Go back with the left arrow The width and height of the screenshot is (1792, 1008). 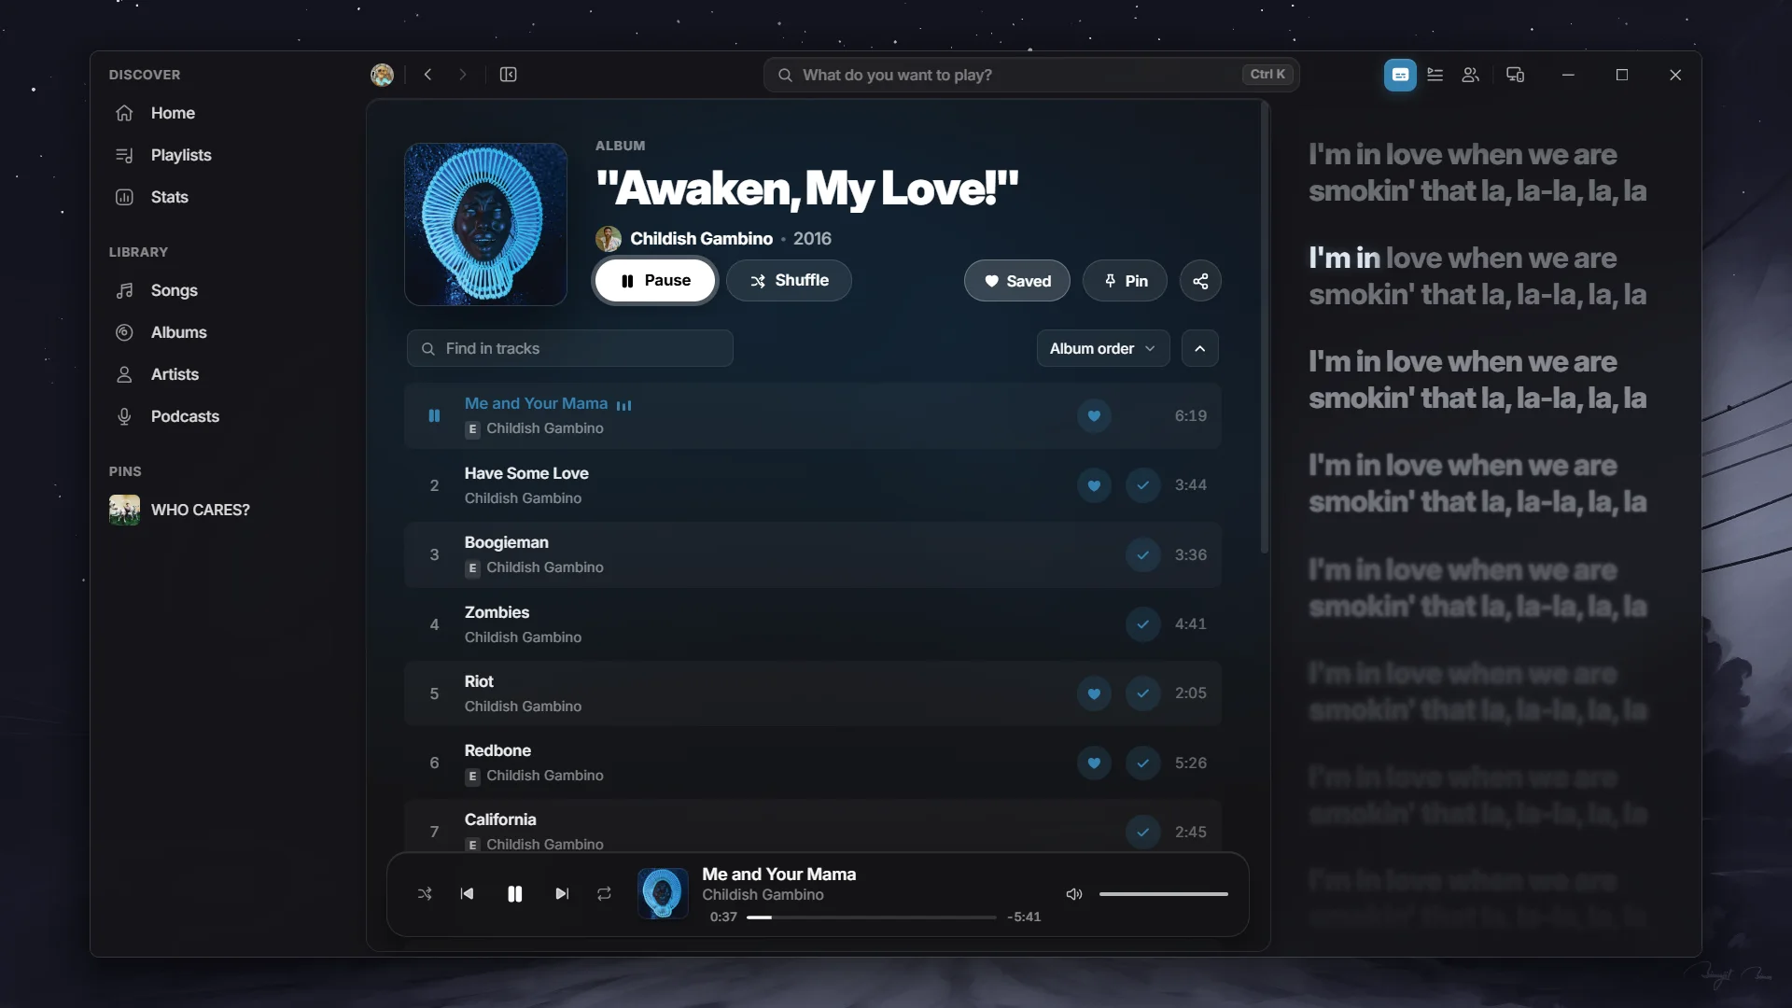[427, 75]
